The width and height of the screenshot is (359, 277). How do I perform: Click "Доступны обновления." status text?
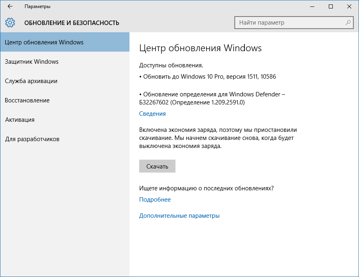tap(171, 65)
